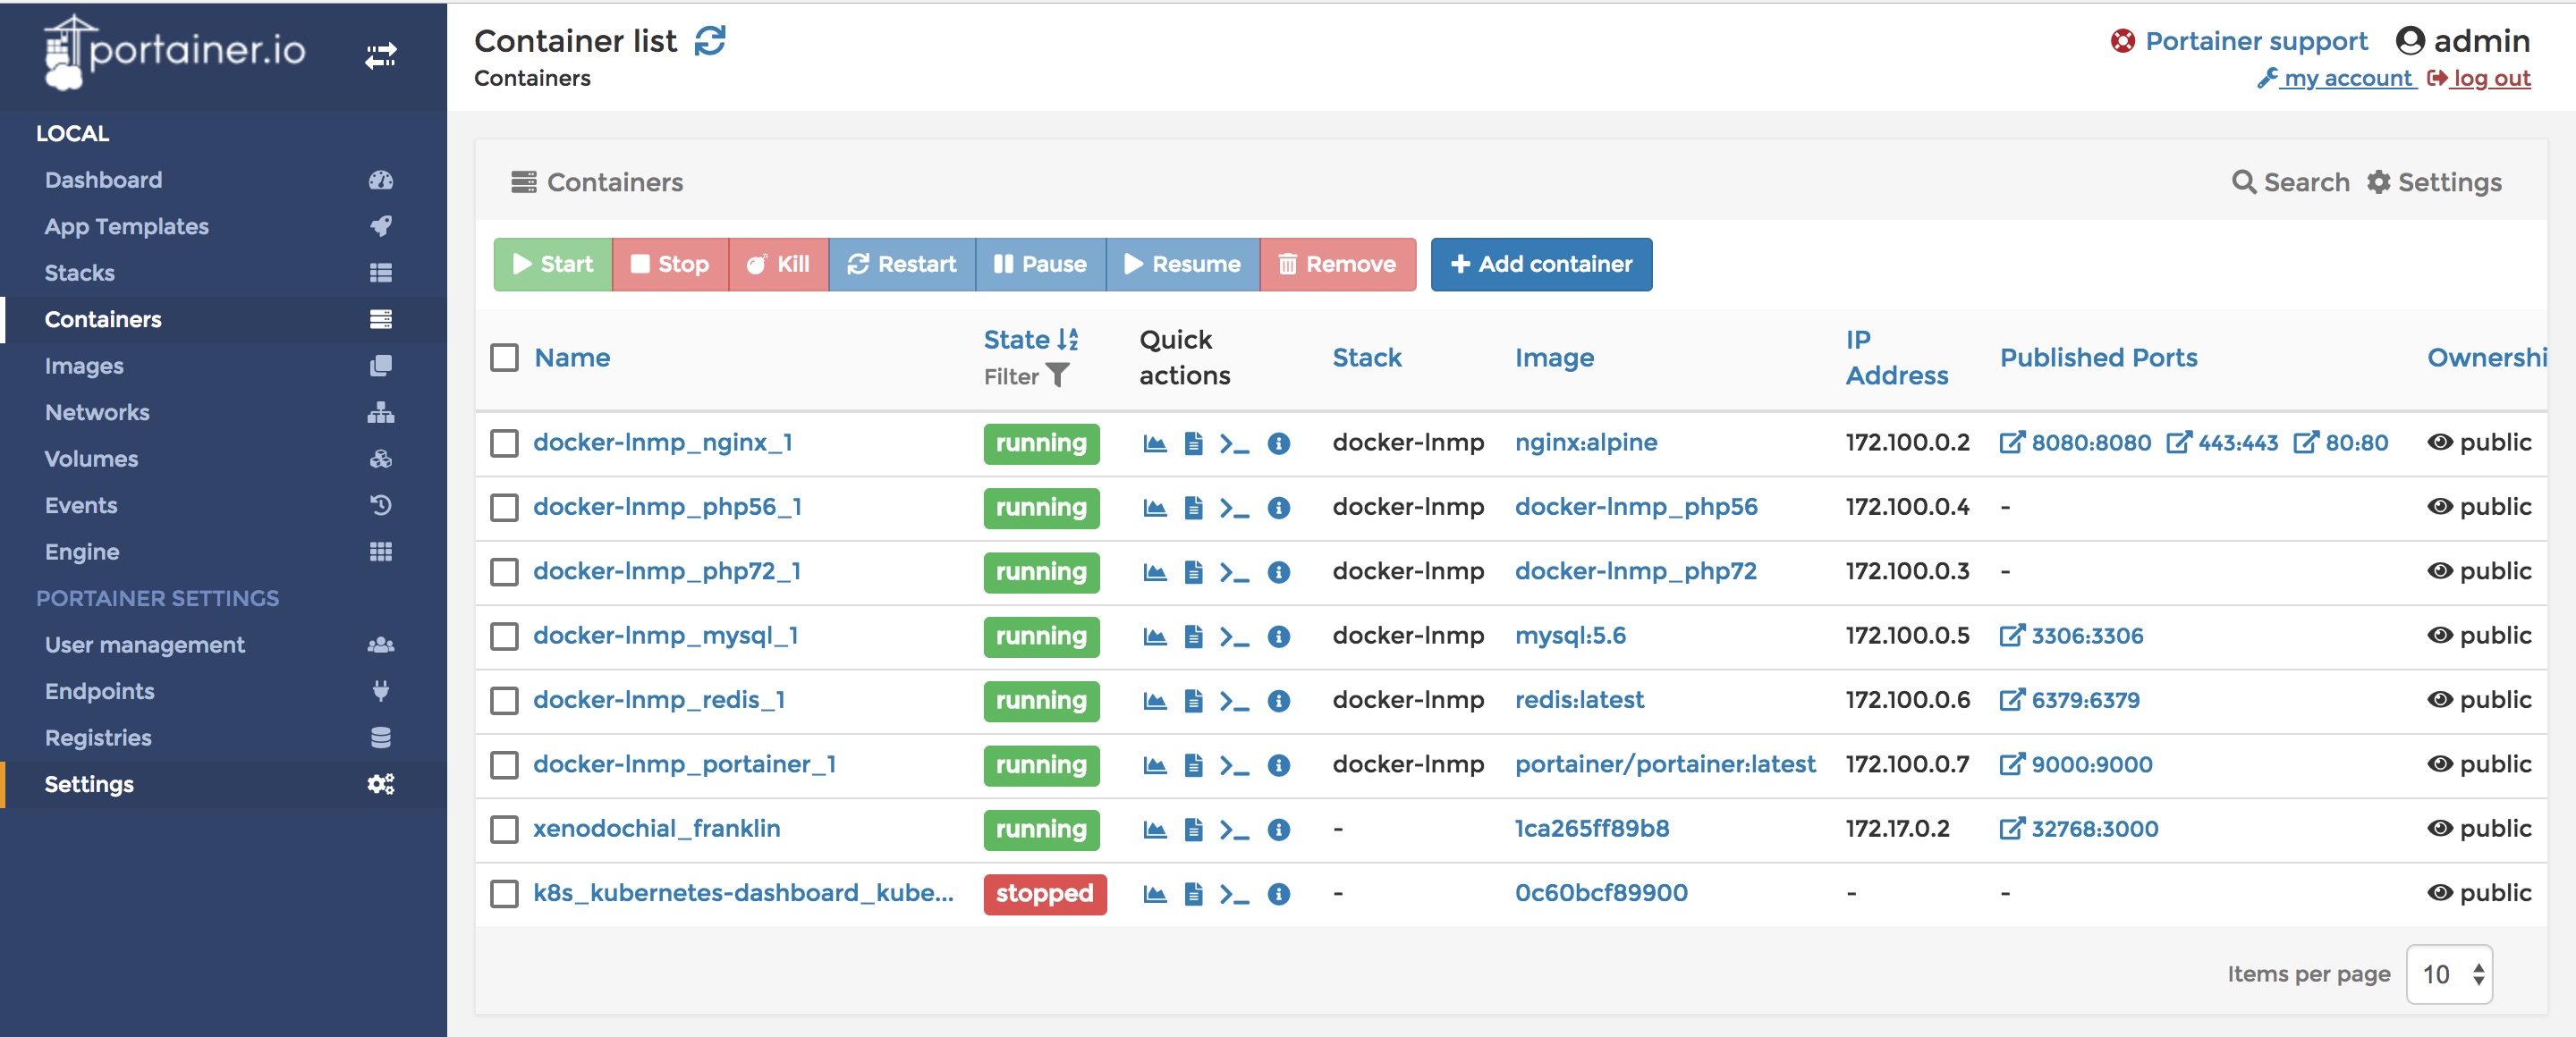Toggle sidebar with the arrows icon
The image size is (2576, 1037).
point(380,55)
